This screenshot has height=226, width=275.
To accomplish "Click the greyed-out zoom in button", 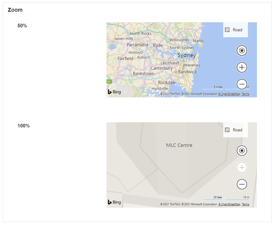I will click(x=242, y=167).
